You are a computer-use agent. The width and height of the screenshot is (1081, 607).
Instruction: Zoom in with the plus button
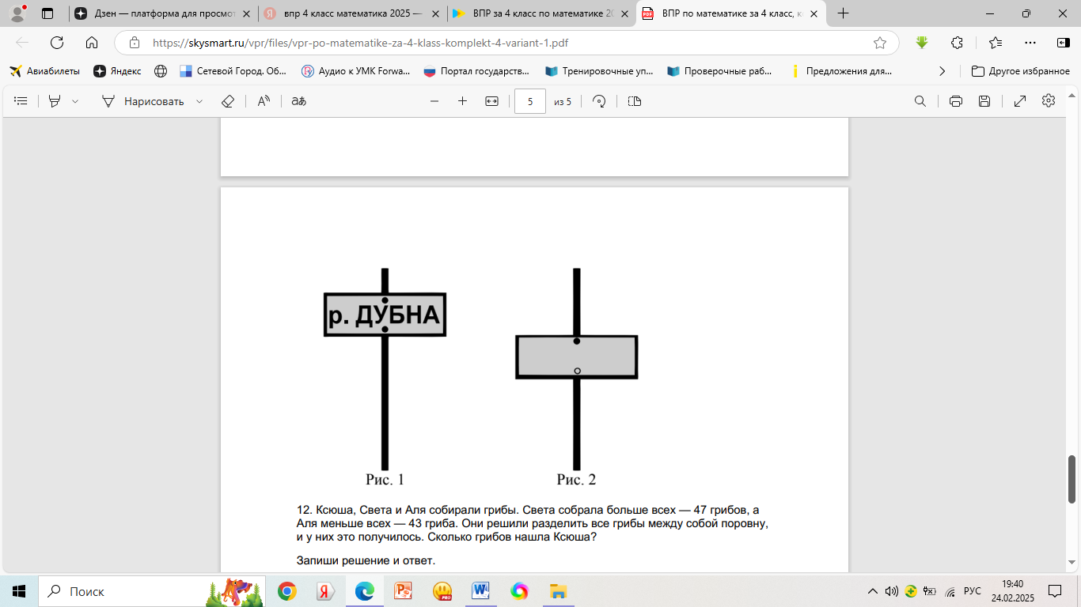[463, 101]
